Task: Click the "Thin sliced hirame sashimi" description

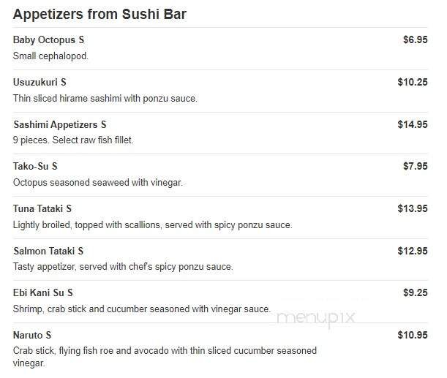Action: tap(105, 98)
